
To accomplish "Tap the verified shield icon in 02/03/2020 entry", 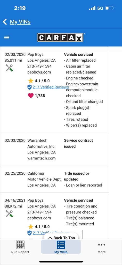I will point(29,87).
